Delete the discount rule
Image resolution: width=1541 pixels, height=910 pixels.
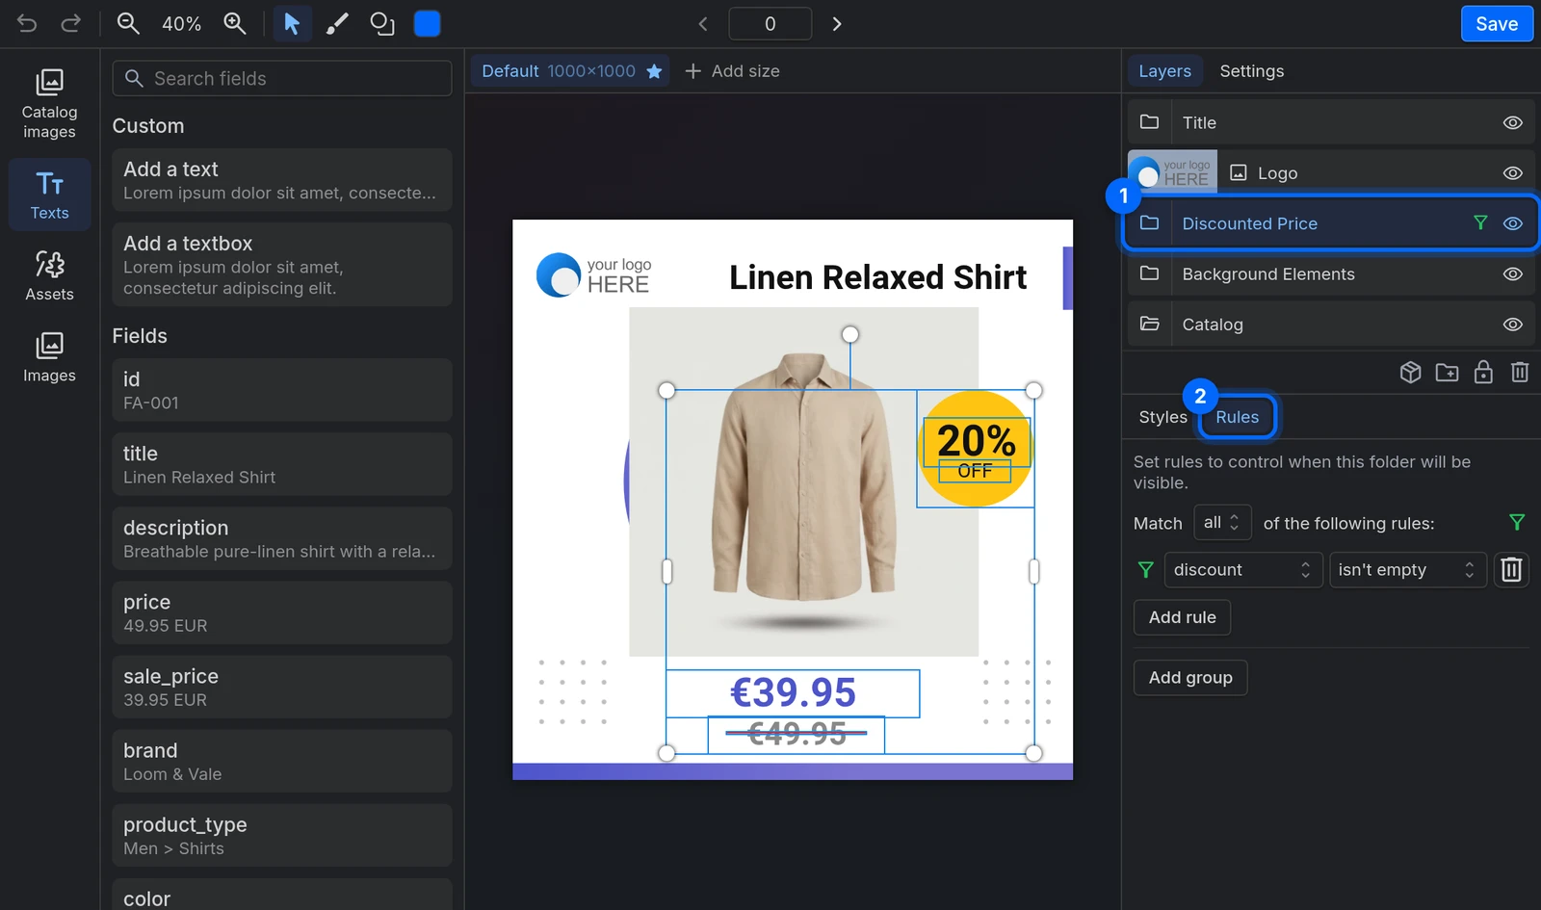click(x=1511, y=570)
